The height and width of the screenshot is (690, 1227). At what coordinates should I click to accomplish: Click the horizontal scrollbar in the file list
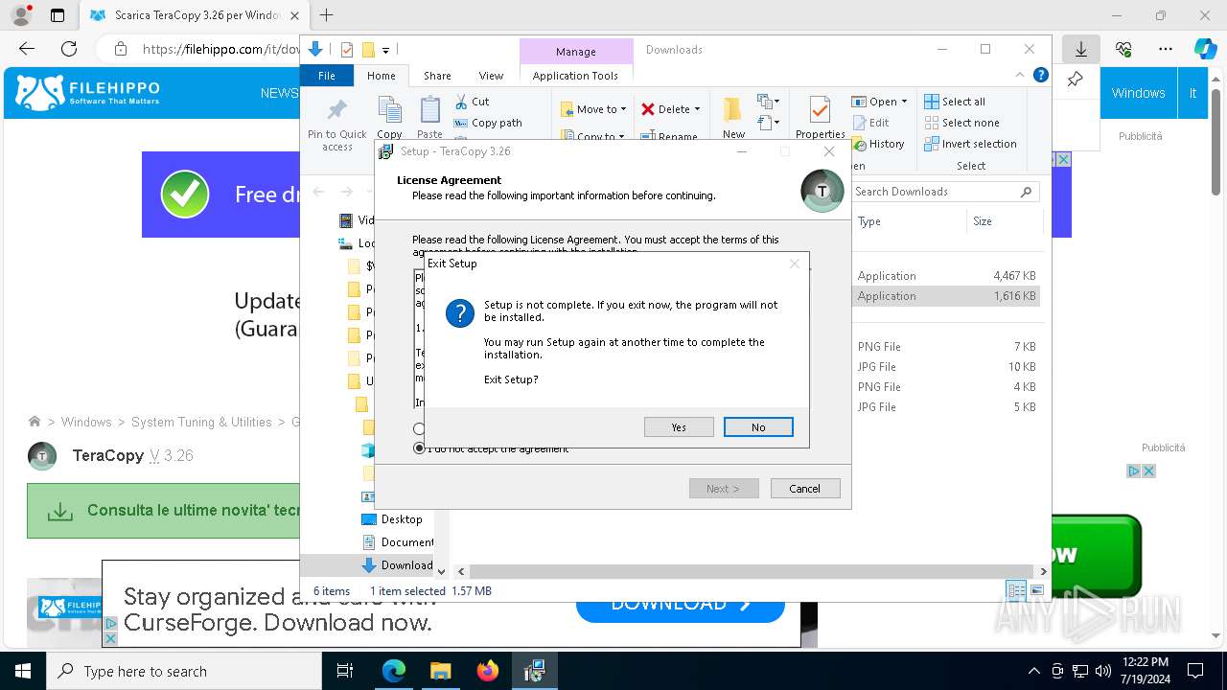[752, 571]
